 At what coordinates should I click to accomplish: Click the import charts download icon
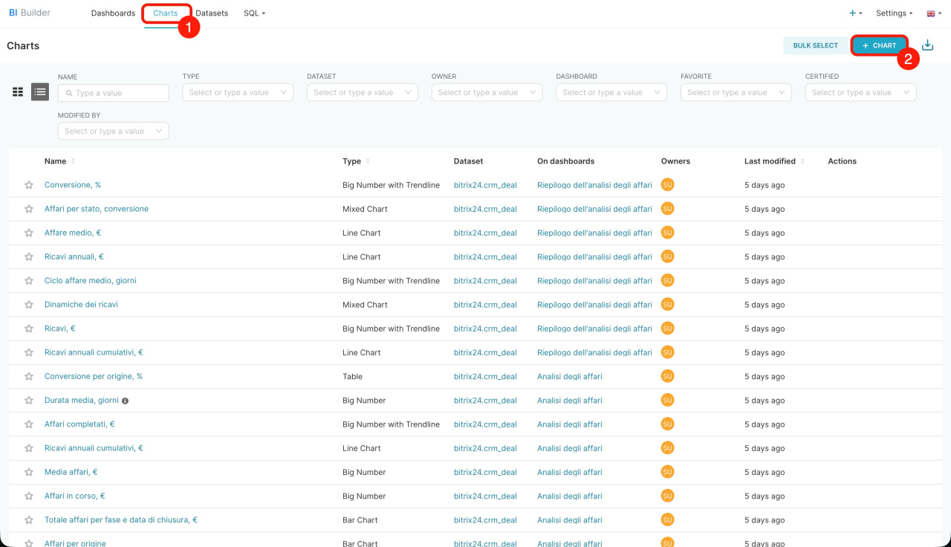[927, 45]
